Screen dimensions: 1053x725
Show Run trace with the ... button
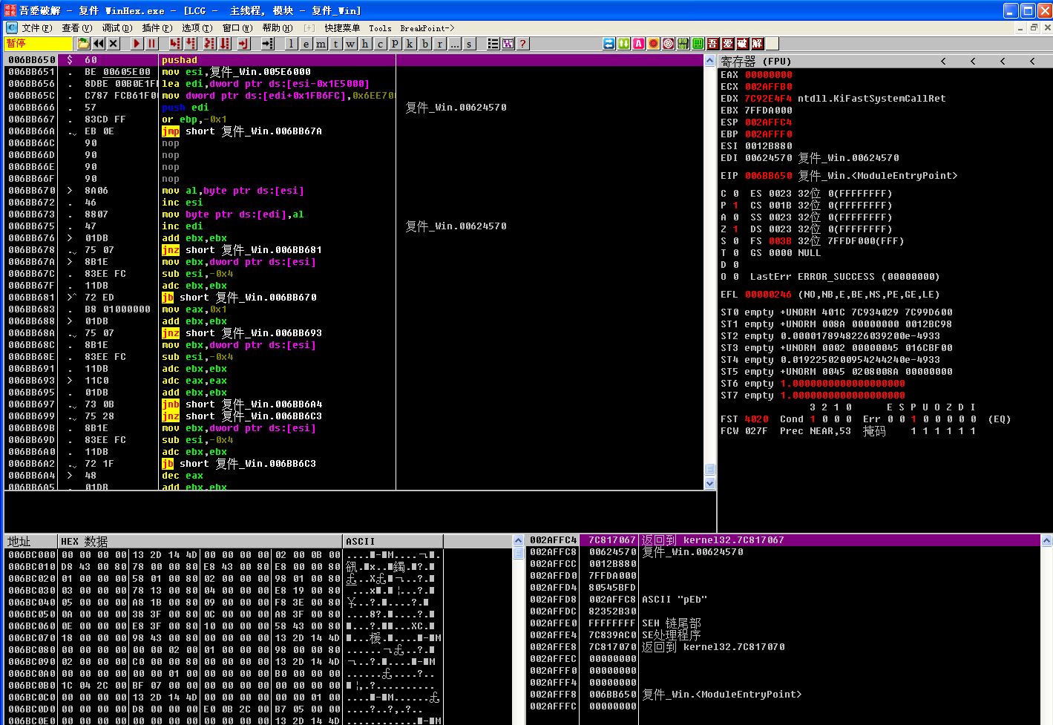[454, 44]
